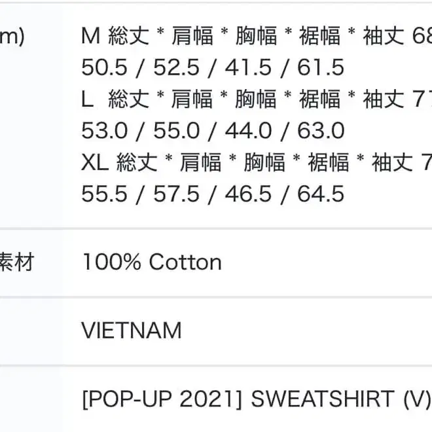
Task: Click the L size header line
Action: 255,99
